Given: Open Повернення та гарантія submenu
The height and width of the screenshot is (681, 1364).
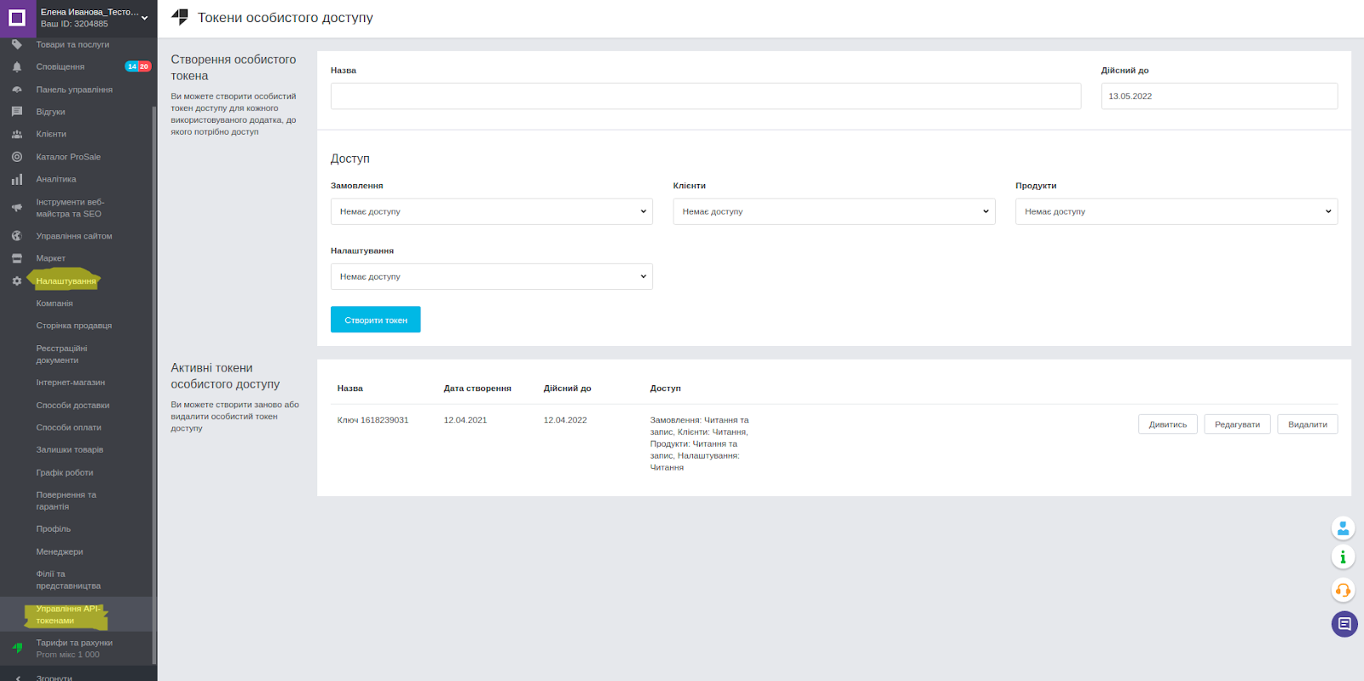Looking at the screenshot, I should click(x=66, y=501).
